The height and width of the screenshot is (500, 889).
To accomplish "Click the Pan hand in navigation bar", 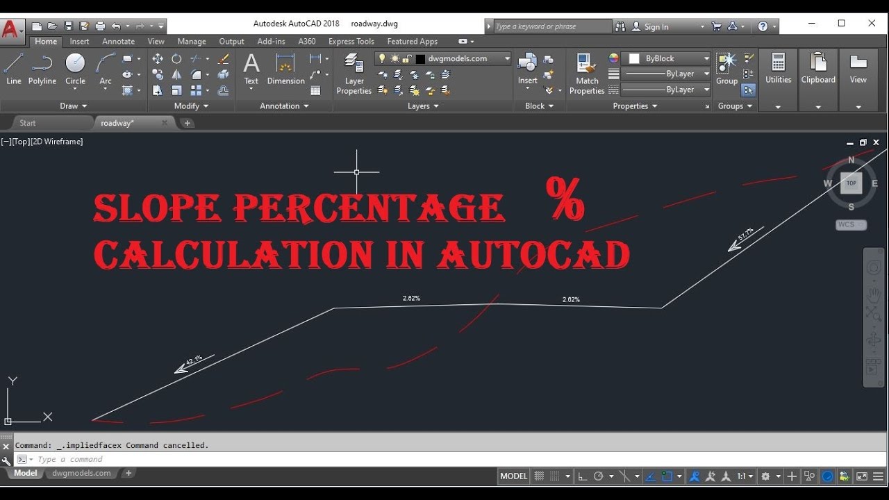I will 874,294.
